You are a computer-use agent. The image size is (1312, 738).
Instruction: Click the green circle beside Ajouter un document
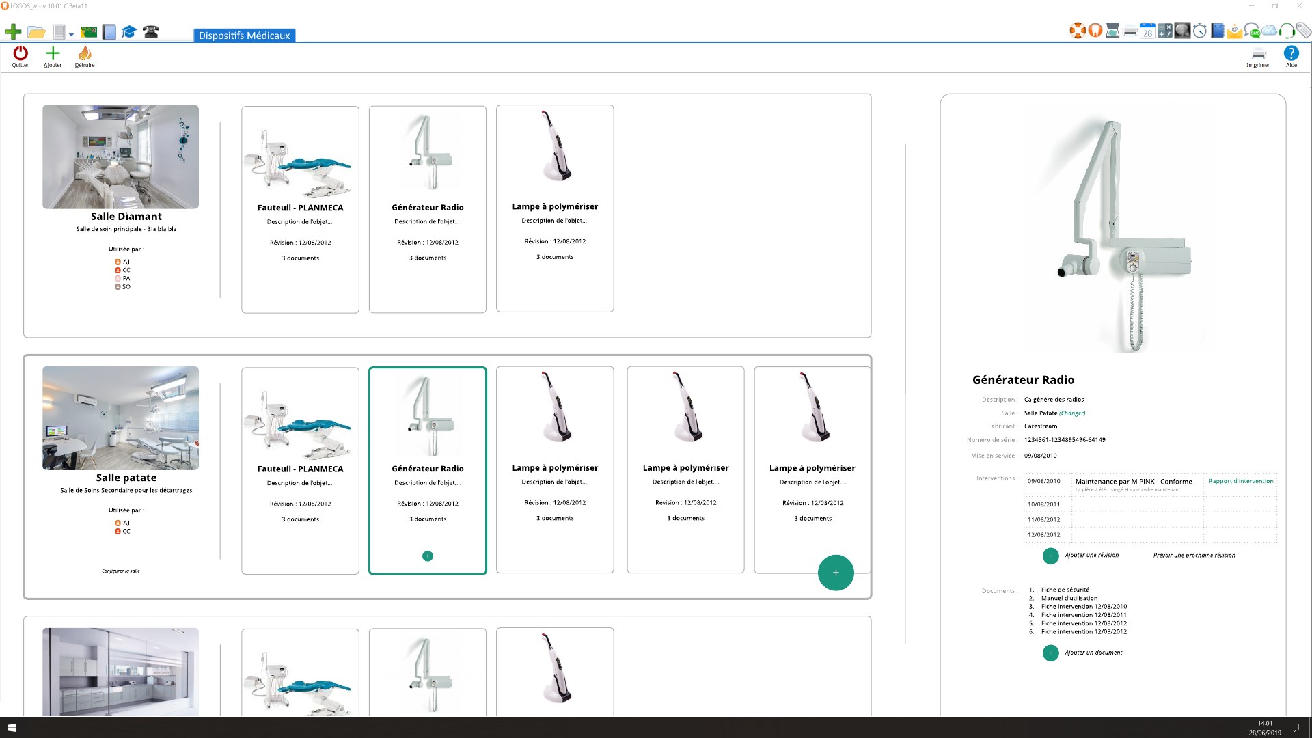click(x=1050, y=653)
